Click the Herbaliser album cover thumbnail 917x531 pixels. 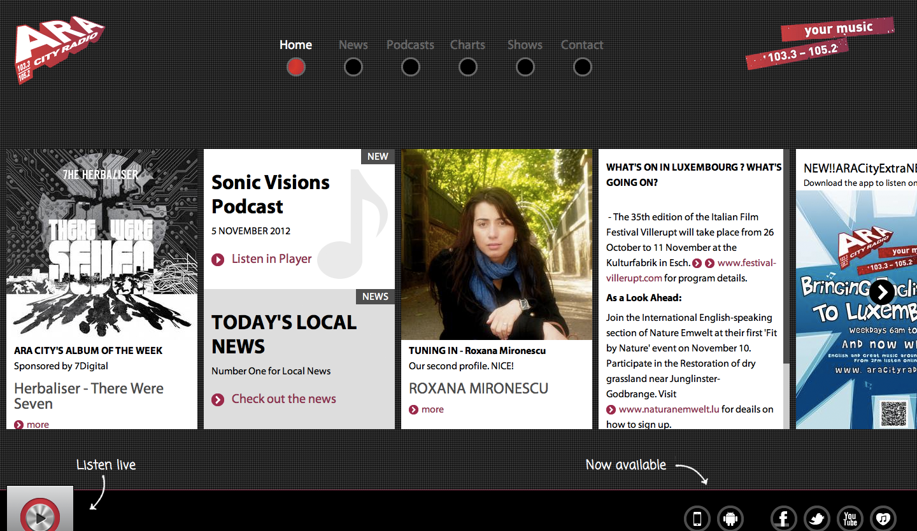click(x=102, y=244)
